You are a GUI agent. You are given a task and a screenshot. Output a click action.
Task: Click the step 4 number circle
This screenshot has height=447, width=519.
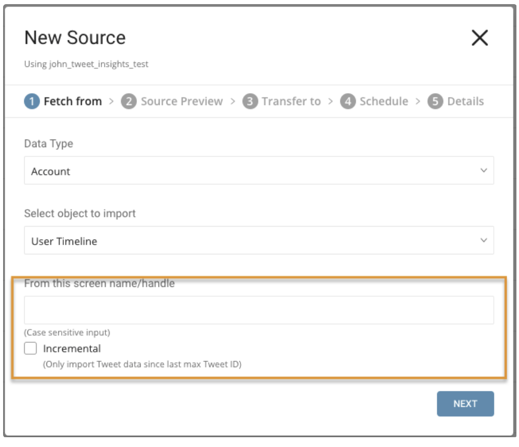click(x=349, y=101)
